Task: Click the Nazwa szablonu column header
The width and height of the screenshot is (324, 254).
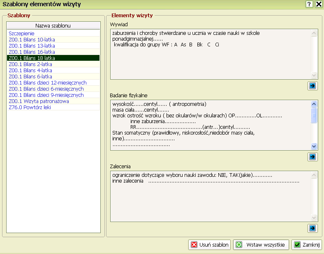Action: tap(53, 25)
